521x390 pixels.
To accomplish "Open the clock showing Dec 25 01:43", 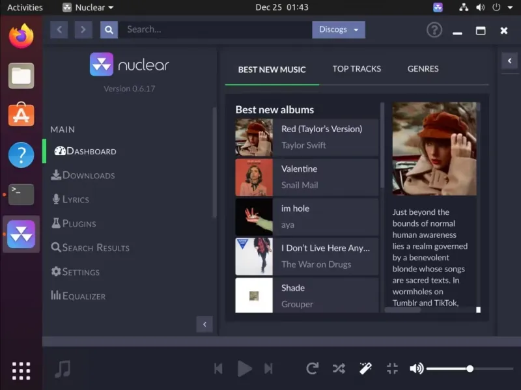I will [x=282, y=7].
